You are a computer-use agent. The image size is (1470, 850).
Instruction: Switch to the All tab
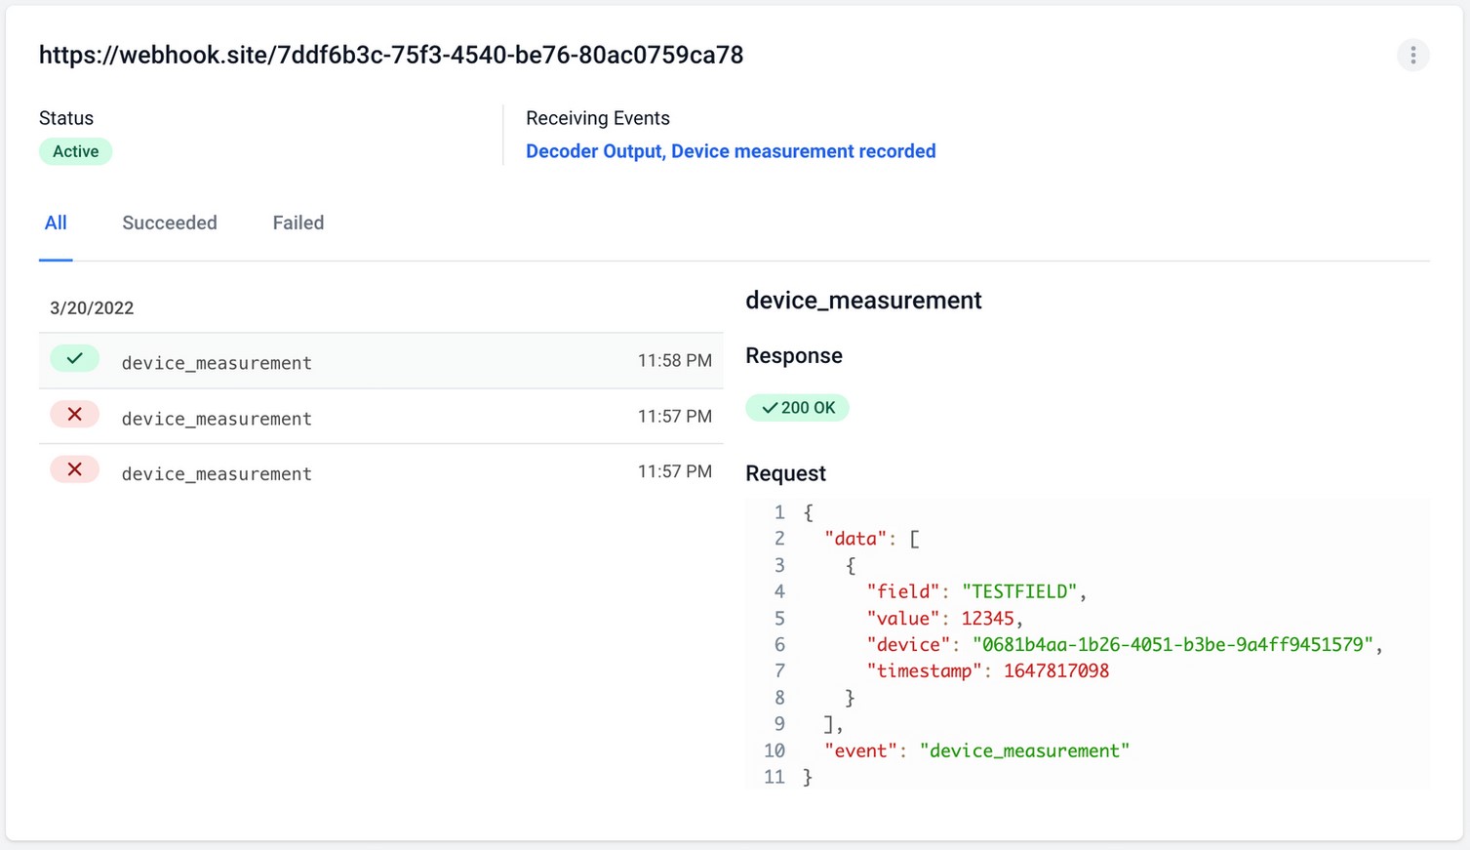coord(56,223)
